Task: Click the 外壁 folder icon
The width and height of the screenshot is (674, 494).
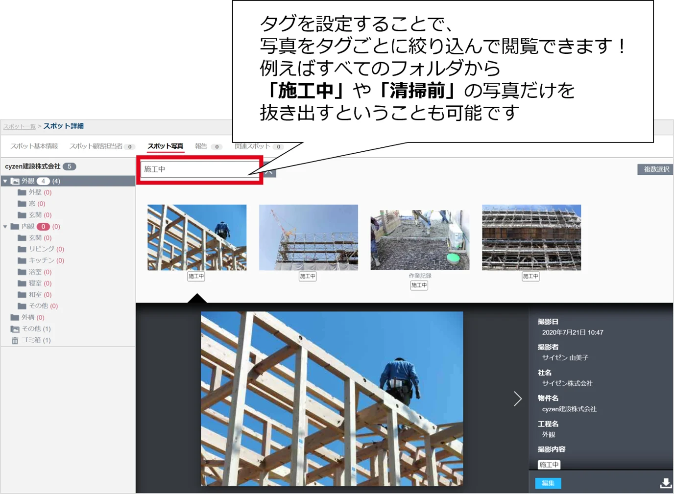Action: click(22, 192)
